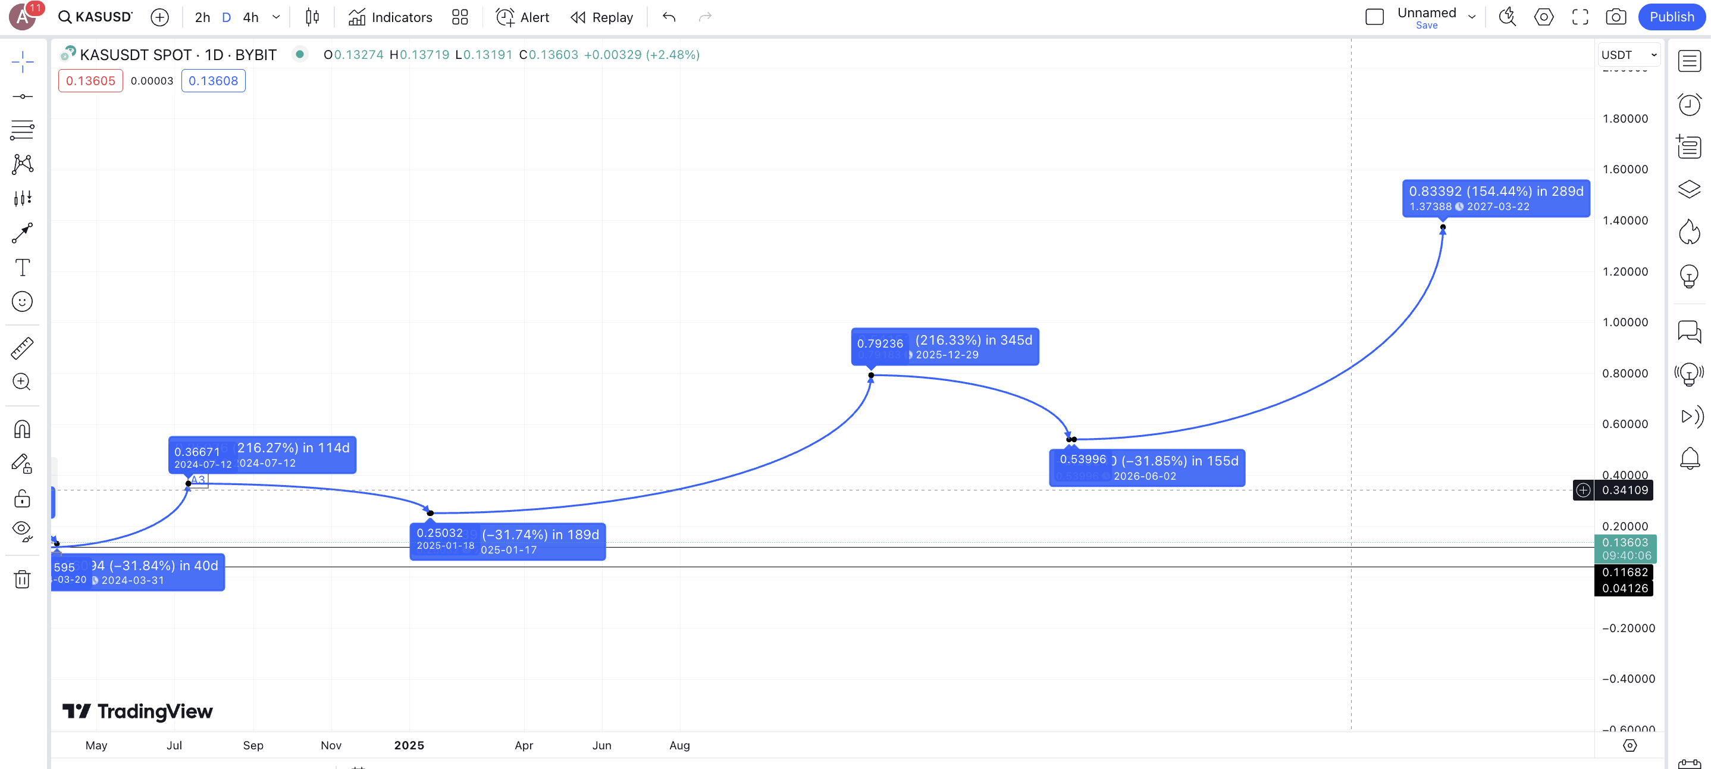Open the Emoji and icons tool
Viewport: 1711px width, 769px height.
(x=22, y=302)
